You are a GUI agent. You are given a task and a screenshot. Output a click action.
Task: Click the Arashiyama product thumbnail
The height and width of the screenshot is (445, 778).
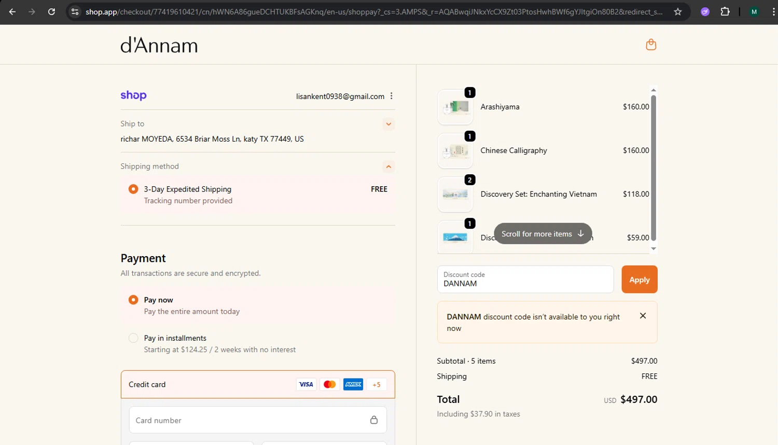(x=455, y=107)
